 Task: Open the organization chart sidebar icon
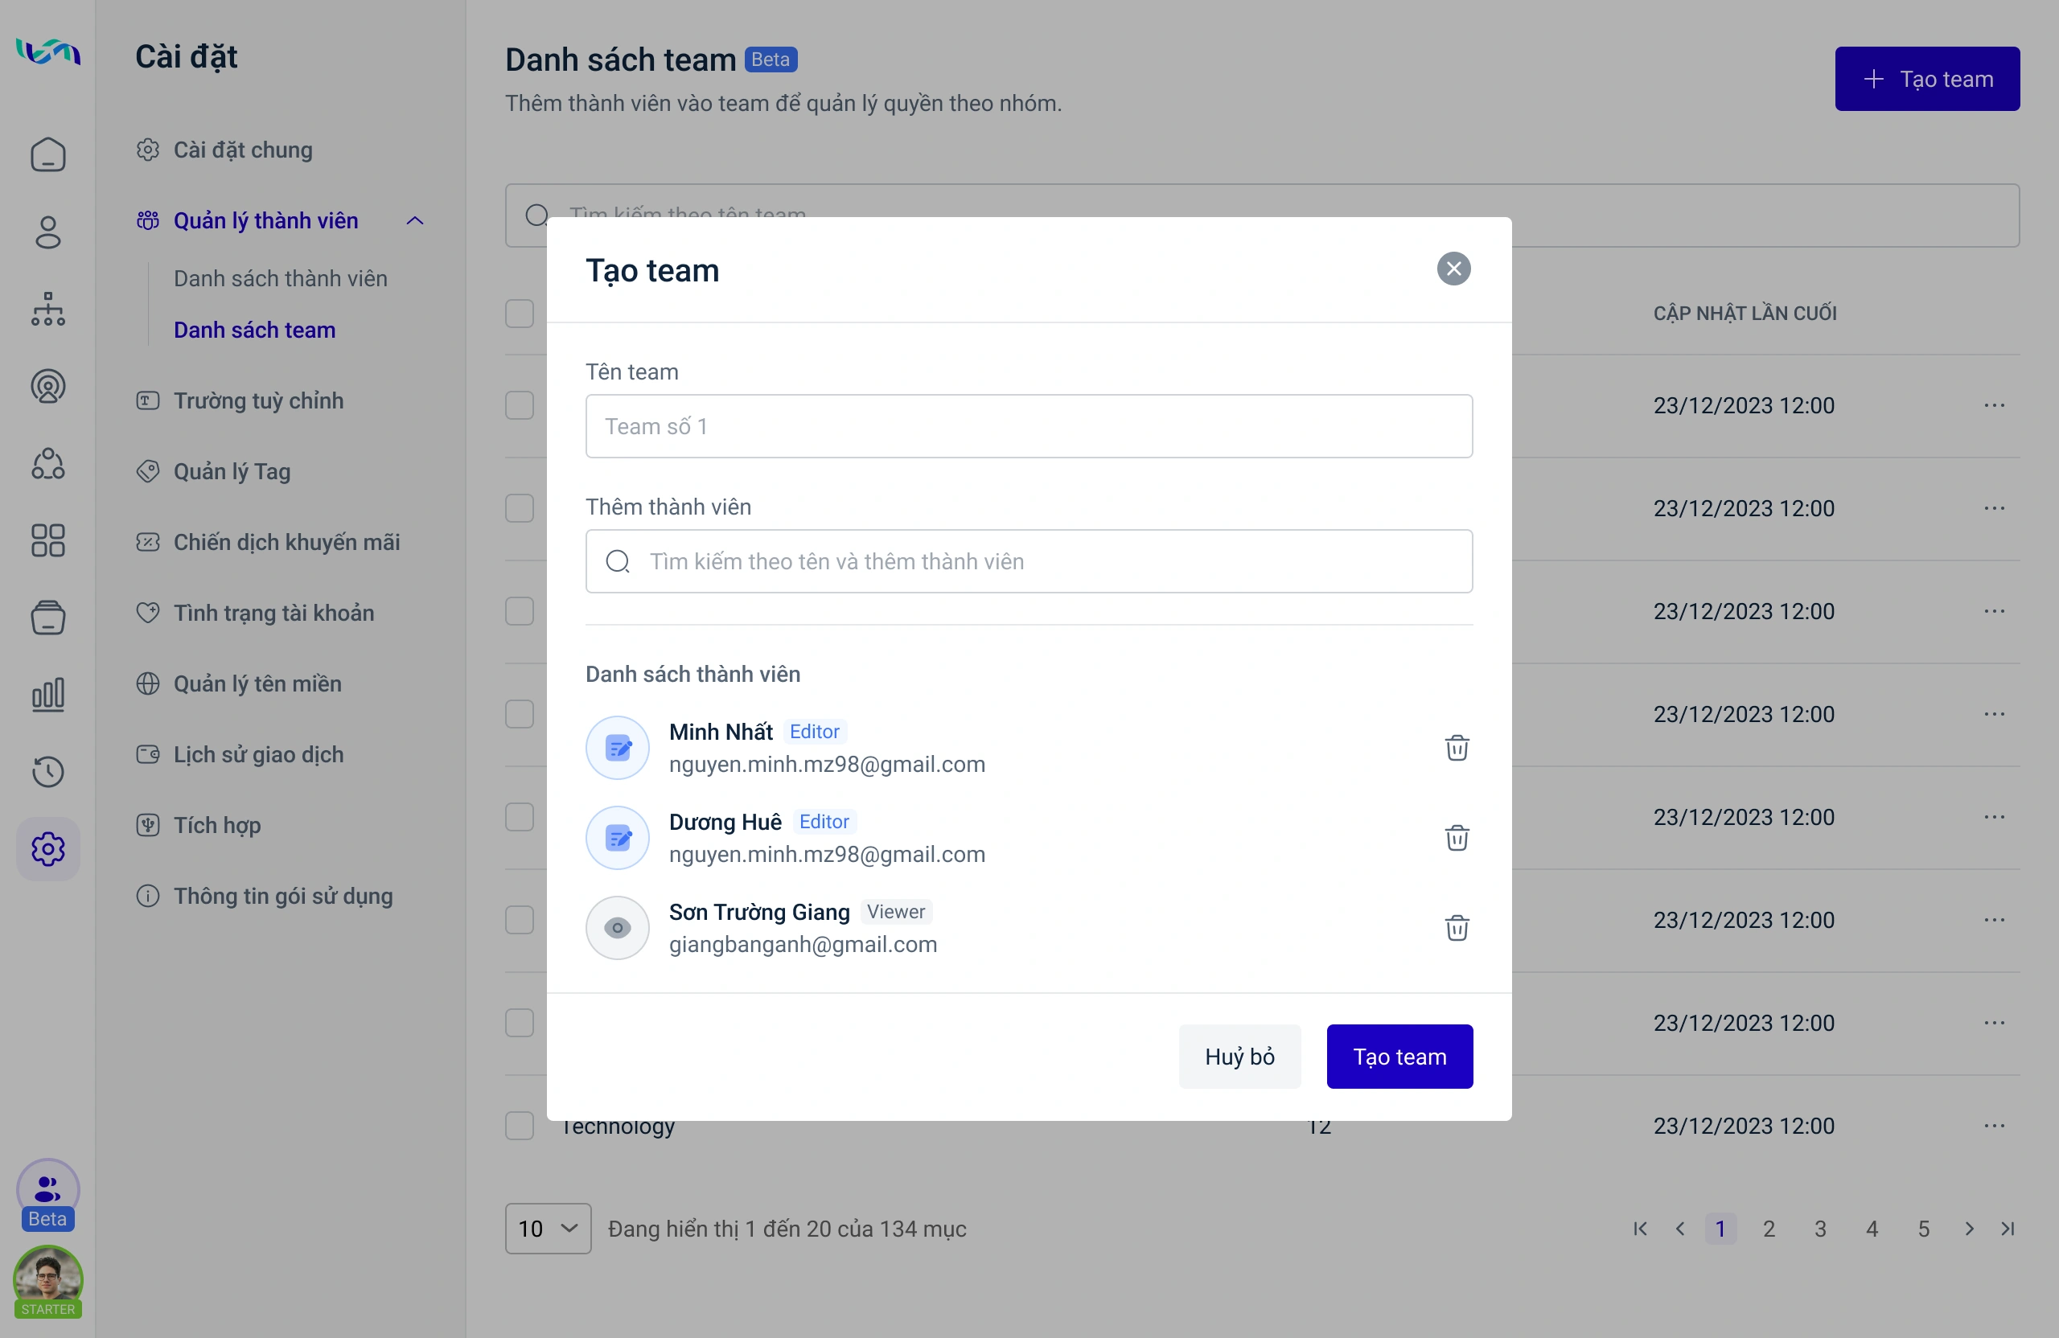click(x=47, y=309)
